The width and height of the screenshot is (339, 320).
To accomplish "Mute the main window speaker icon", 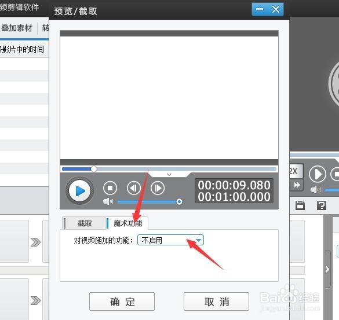I will click(x=315, y=190).
